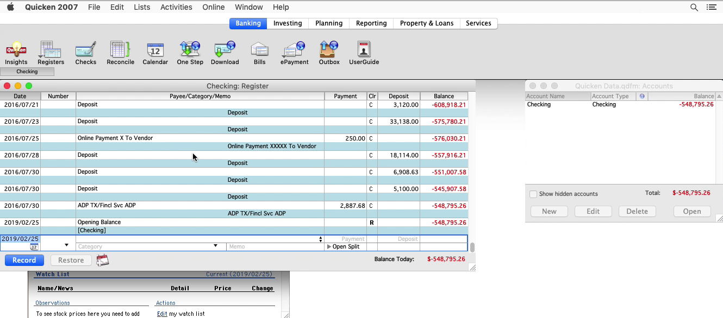Image resolution: width=723 pixels, height=318 pixels.
Task: Open the Activities menu
Action: [x=176, y=7]
